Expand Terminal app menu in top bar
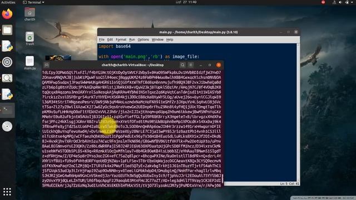 pos(33,2)
